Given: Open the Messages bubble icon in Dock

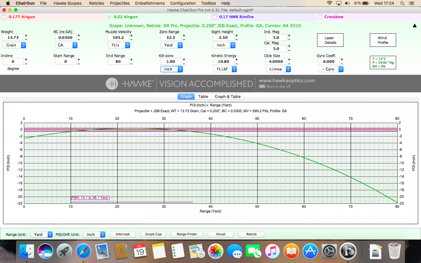Looking at the screenshot, I should [234, 251].
